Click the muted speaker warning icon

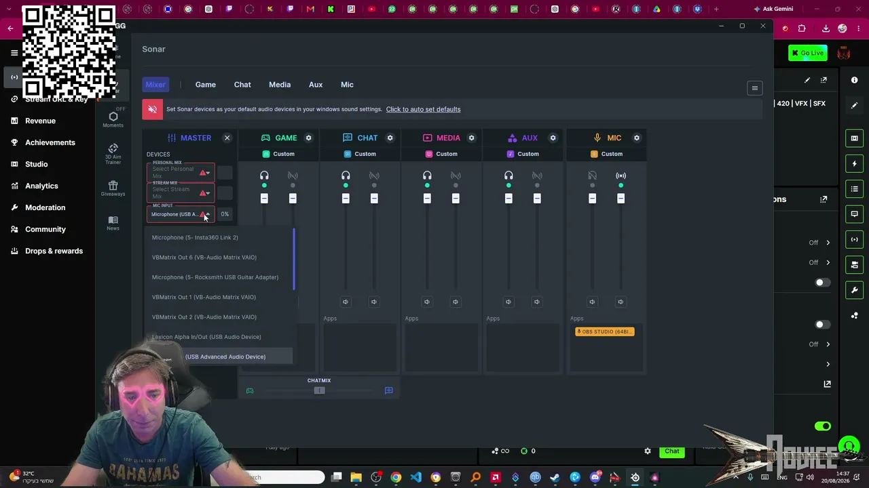coord(152,109)
